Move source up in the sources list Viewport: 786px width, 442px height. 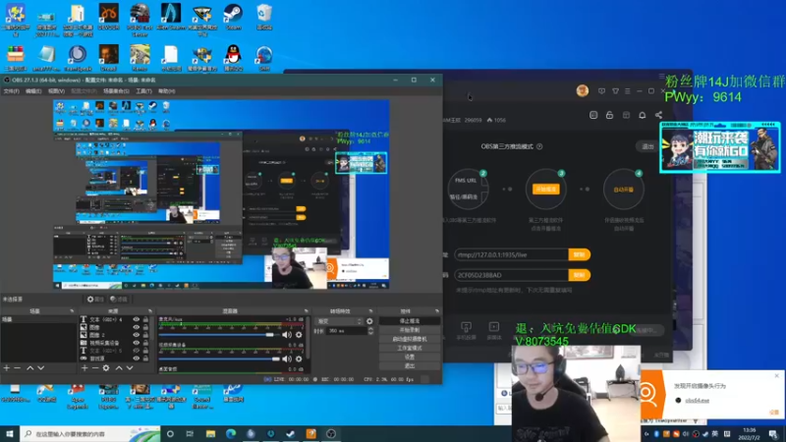(119, 367)
